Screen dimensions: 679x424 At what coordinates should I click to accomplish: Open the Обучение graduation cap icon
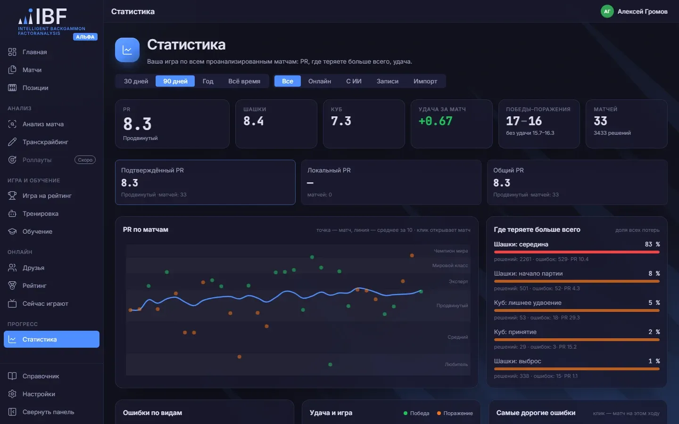coord(12,231)
